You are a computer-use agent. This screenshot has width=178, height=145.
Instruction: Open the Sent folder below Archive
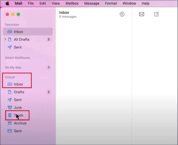click(28, 131)
